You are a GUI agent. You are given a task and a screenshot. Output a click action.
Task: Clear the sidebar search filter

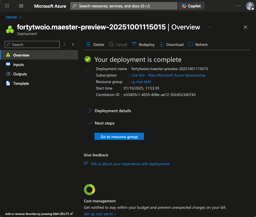(x=64, y=44)
